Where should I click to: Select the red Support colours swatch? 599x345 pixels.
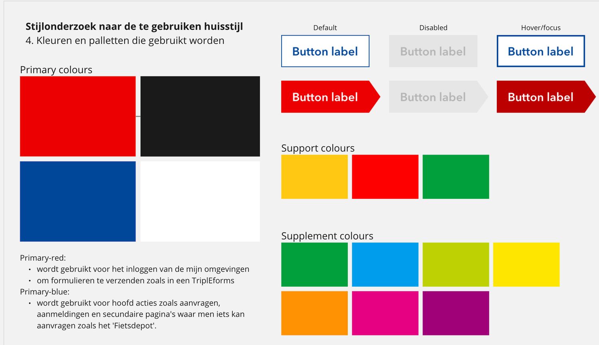[385, 176]
